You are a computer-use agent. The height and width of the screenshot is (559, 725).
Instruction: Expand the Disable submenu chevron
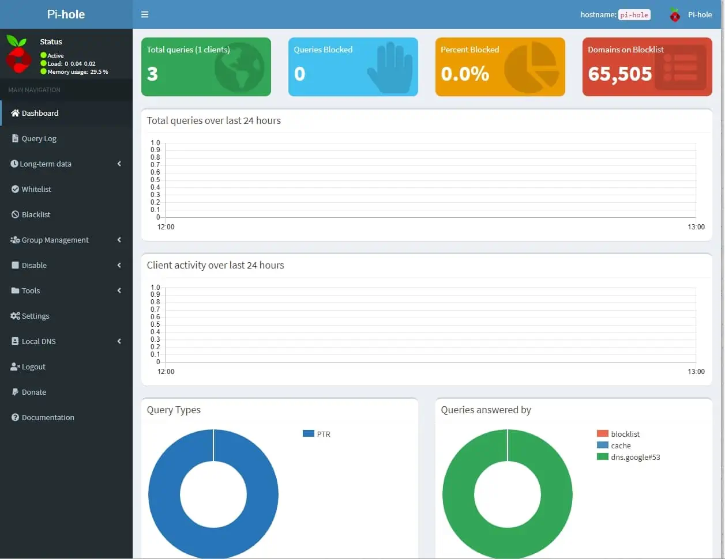tap(119, 265)
